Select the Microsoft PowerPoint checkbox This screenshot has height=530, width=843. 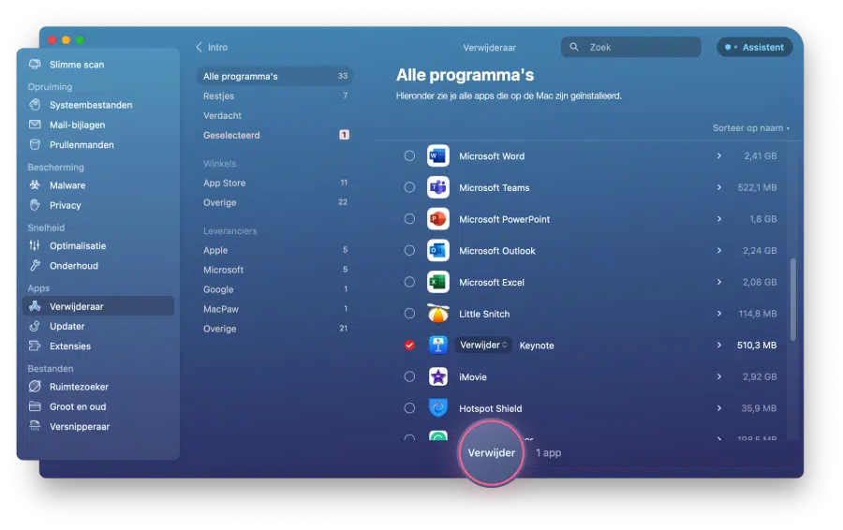[409, 219]
